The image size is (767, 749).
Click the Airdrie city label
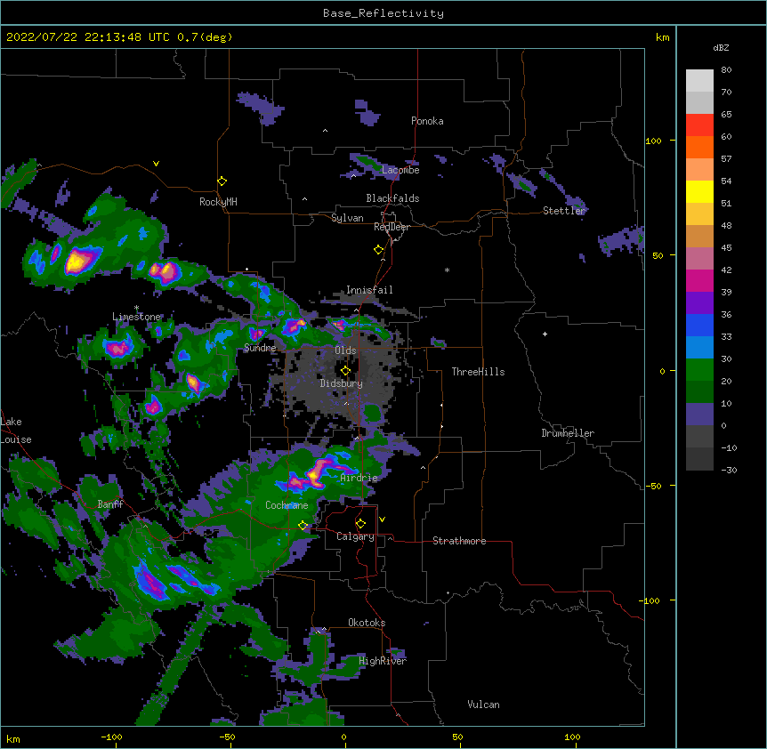[x=359, y=478]
